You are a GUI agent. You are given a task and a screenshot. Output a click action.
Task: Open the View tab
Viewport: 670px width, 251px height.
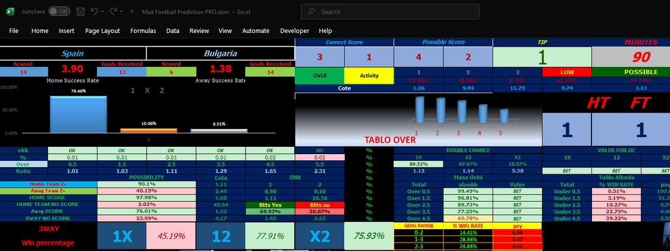click(x=225, y=31)
